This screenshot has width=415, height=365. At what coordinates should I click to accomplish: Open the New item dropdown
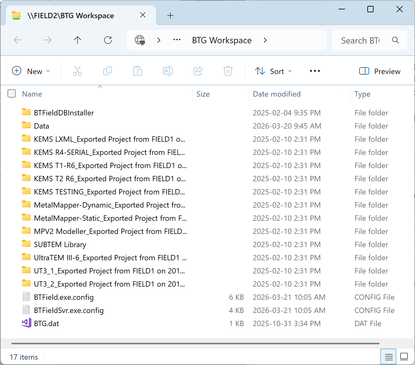[31, 71]
